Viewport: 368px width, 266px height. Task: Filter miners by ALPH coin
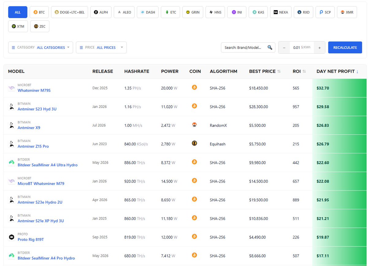101,12
